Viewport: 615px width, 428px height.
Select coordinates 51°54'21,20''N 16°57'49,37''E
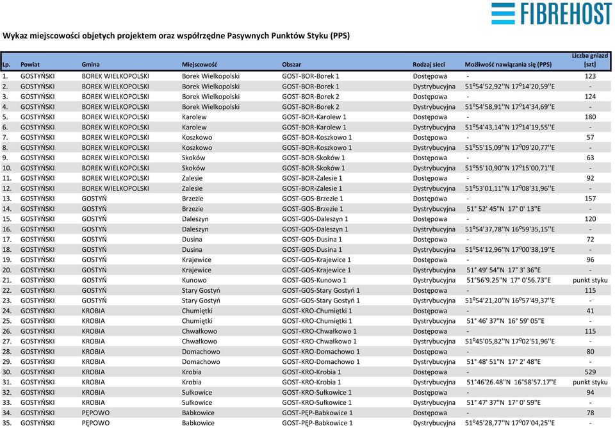(510, 300)
